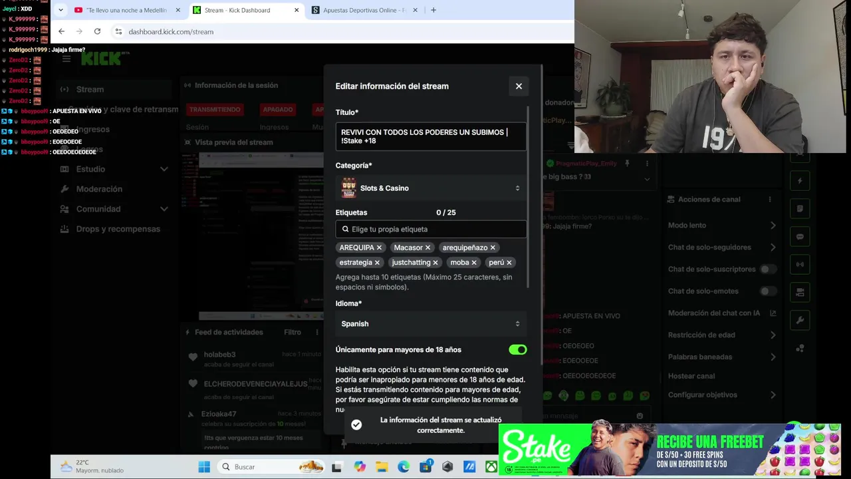Viewport: 851px width, 479px height.
Task: Click the Filtro button in activity feed
Action: (x=293, y=332)
